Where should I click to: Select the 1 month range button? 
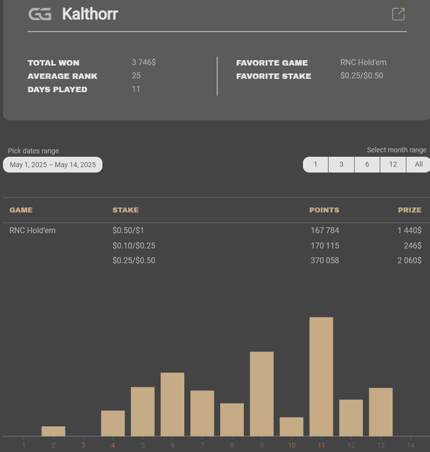[315, 164]
